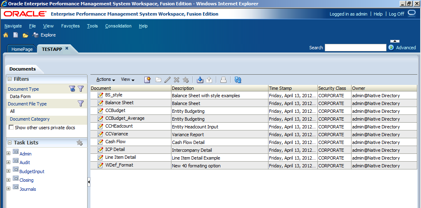Click the Variance Report description cell
This screenshot has height=208, width=421.
[220, 134]
